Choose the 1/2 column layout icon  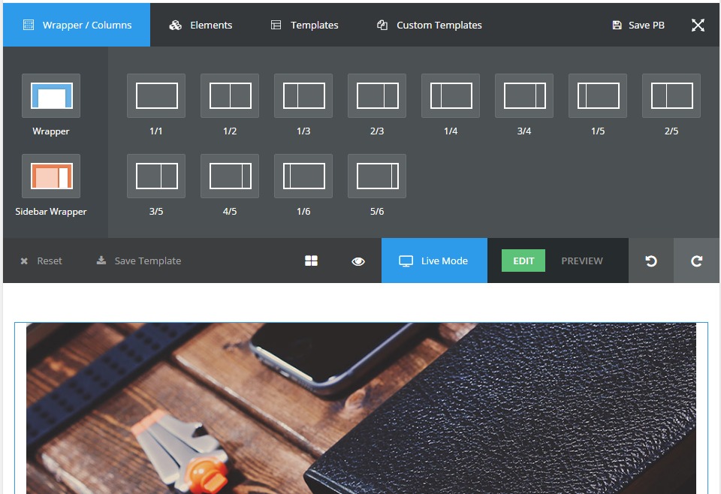click(230, 96)
